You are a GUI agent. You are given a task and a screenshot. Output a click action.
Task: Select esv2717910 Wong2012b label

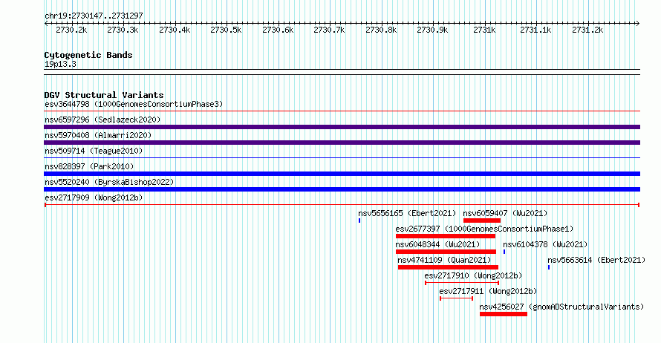tap(473, 275)
